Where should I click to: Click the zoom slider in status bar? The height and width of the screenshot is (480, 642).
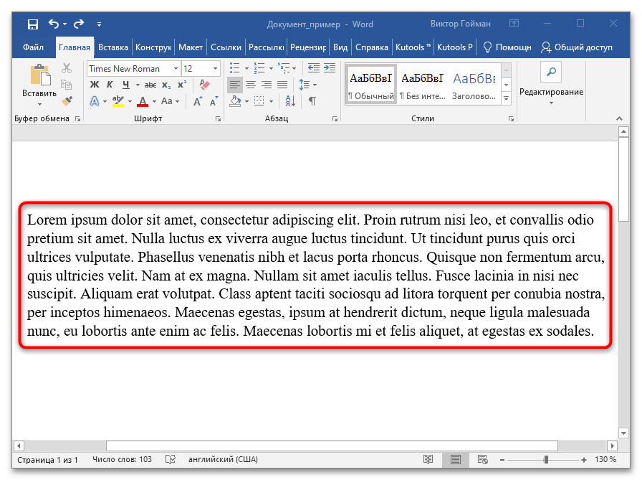click(546, 459)
